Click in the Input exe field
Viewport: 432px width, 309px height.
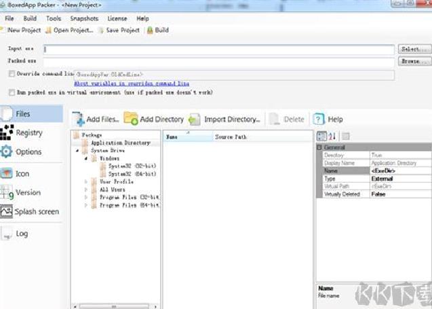(x=219, y=50)
